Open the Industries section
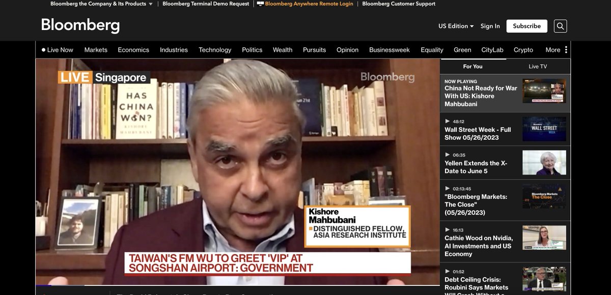611x295 pixels. click(174, 50)
